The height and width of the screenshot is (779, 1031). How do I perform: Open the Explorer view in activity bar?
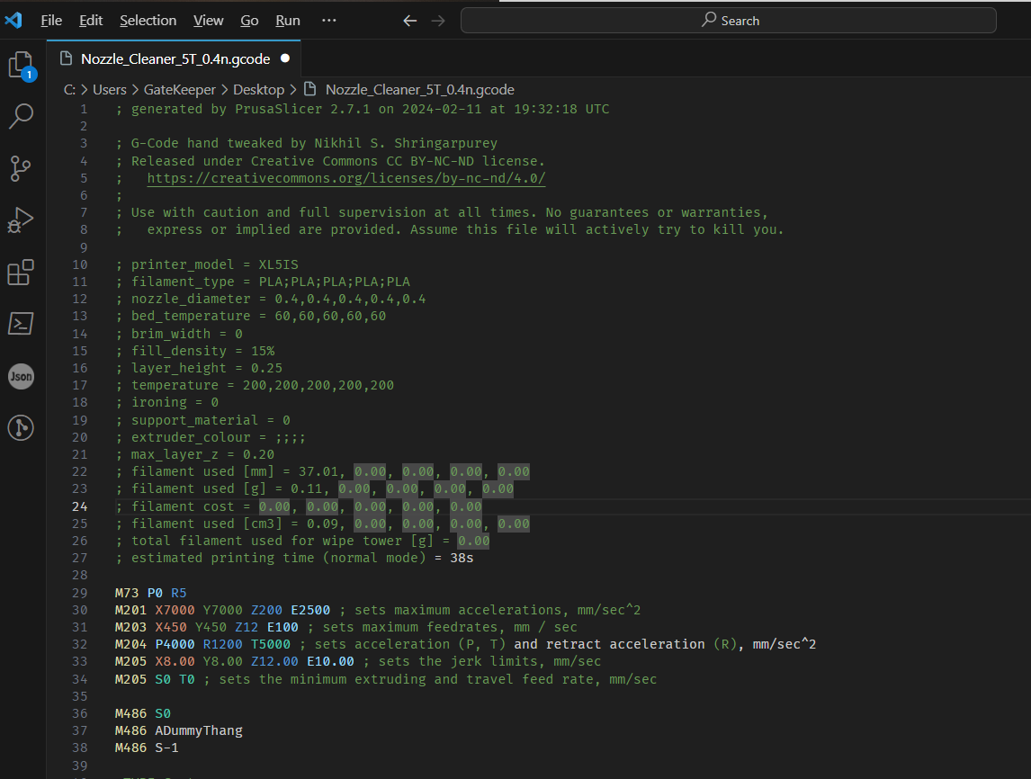point(21,65)
